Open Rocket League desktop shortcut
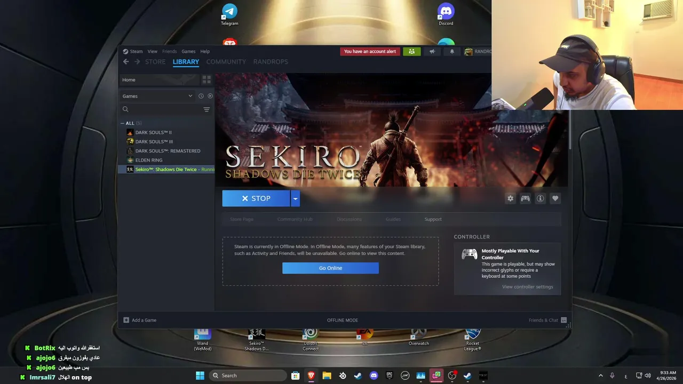Image resolution: width=683 pixels, height=384 pixels. pyautogui.click(x=473, y=340)
